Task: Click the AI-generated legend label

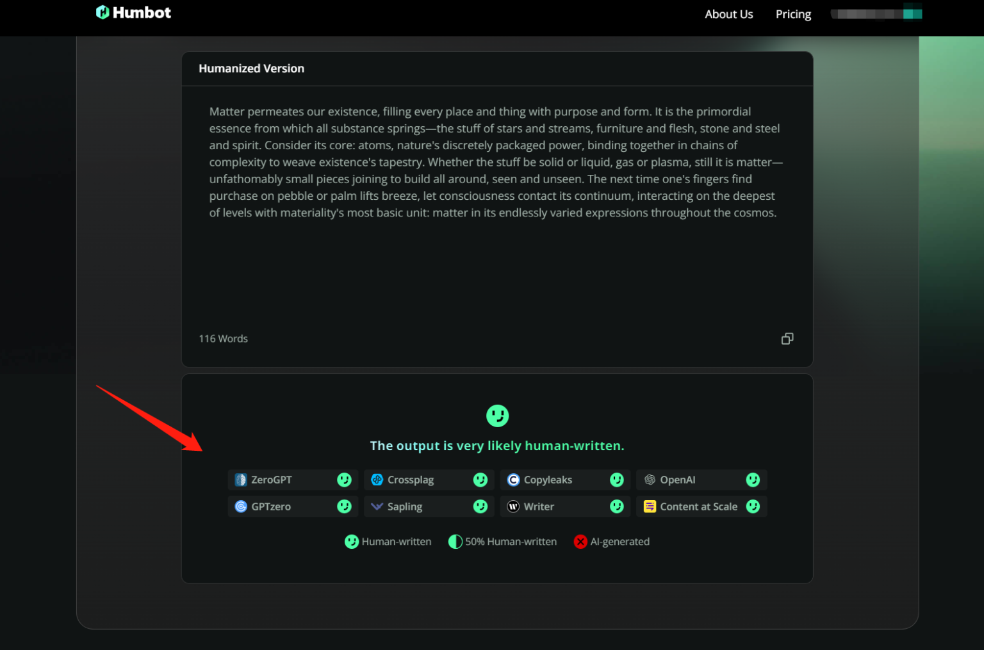Action: click(620, 542)
